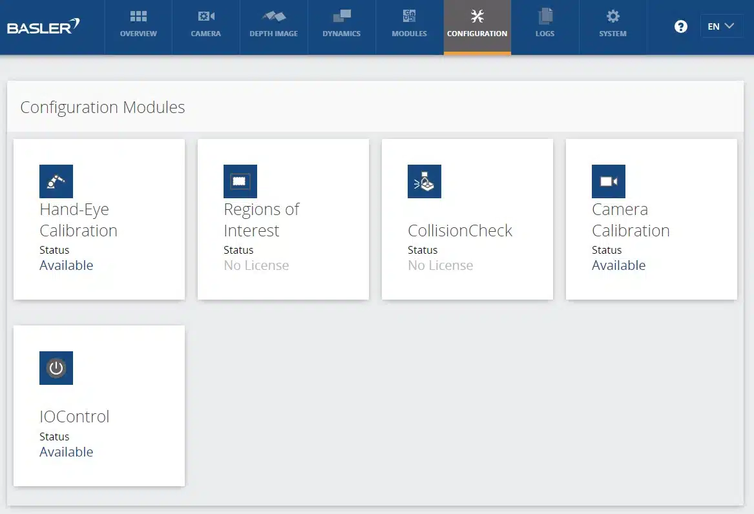
Task: Click the Regions of Interest module icon
Action: click(x=240, y=181)
